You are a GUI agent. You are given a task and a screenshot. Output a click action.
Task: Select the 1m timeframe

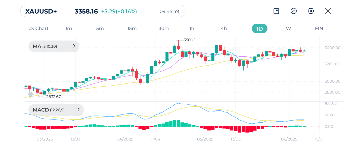click(x=69, y=28)
